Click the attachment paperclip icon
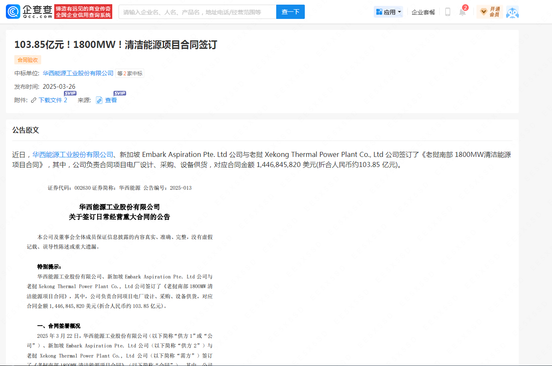552x366 pixels. click(x=34, y=100)
